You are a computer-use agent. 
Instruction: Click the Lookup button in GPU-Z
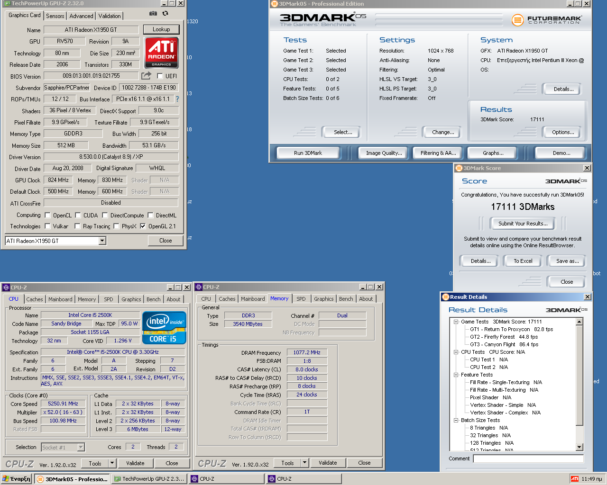click(161, 29)
